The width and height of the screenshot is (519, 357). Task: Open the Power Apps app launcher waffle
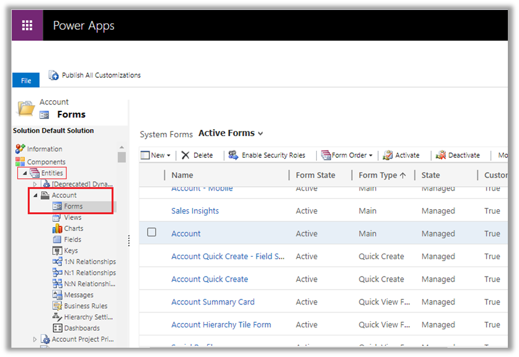coord(27,25)
